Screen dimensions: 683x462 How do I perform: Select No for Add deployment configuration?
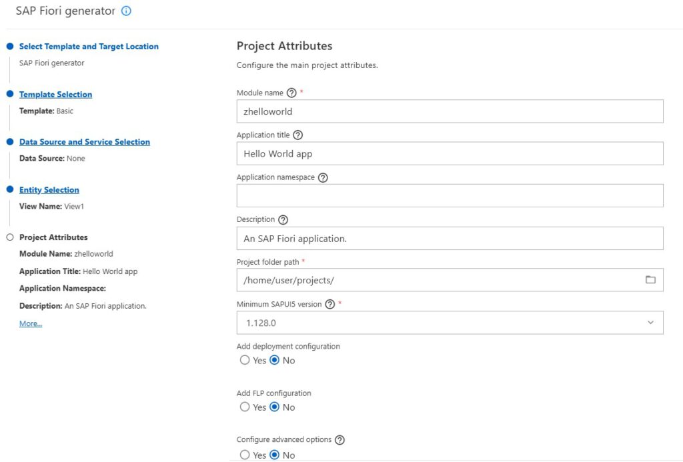click(275, 361)
